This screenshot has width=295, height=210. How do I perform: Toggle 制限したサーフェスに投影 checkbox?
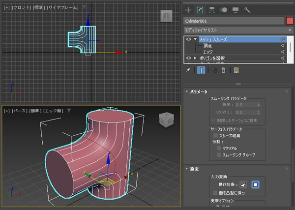coord(213,120)
